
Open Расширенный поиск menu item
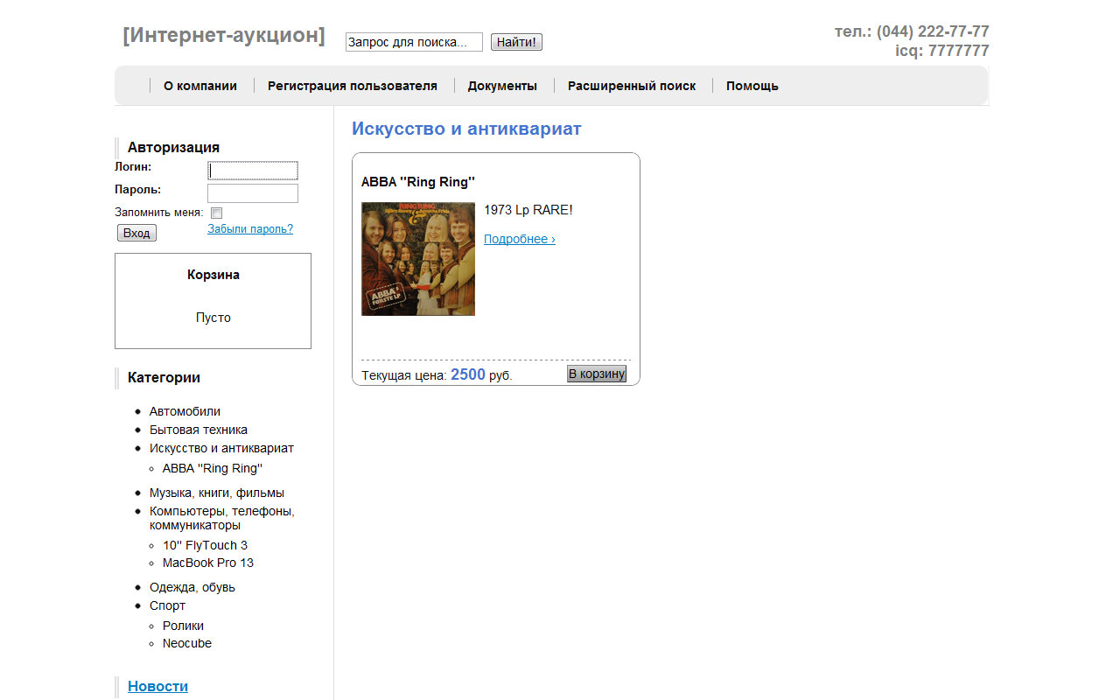[x=632, y=86]
